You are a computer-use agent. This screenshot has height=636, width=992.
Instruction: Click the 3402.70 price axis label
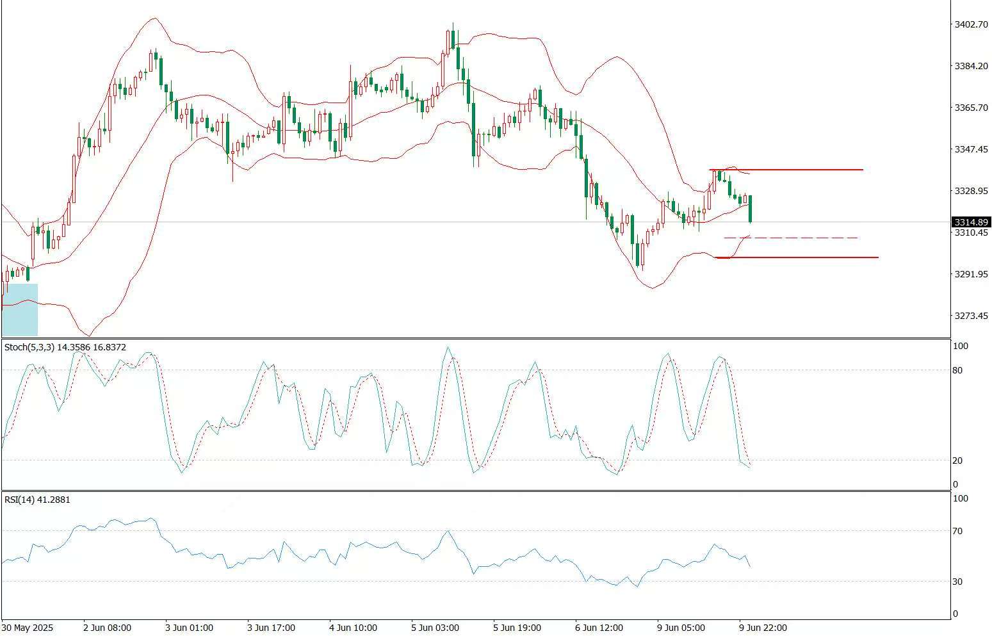tap(971, 24)
